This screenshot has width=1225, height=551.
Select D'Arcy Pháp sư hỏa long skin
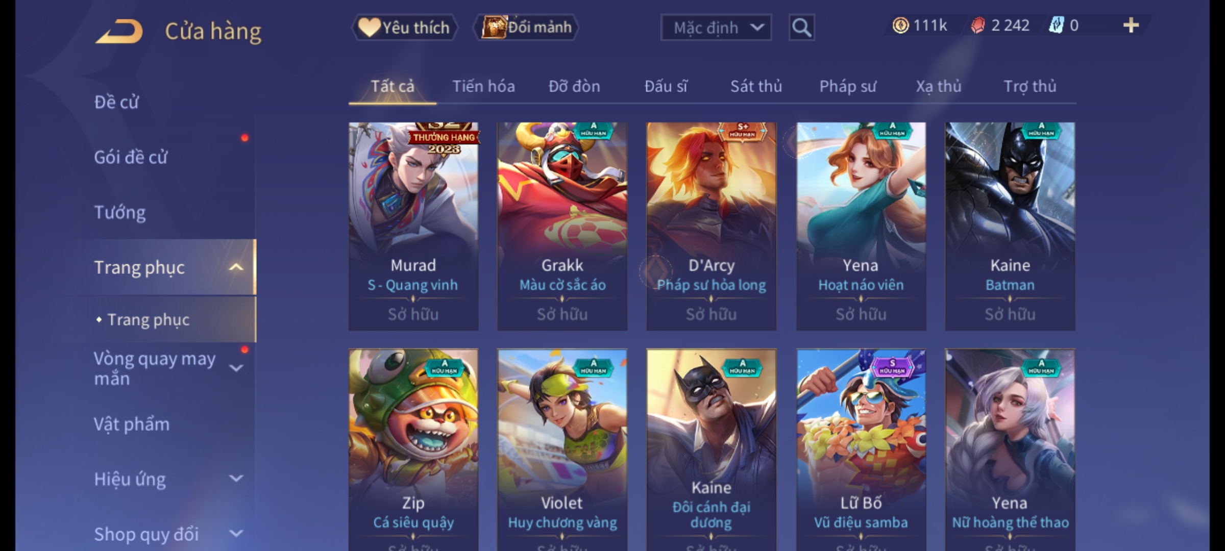tap(712, 226)
